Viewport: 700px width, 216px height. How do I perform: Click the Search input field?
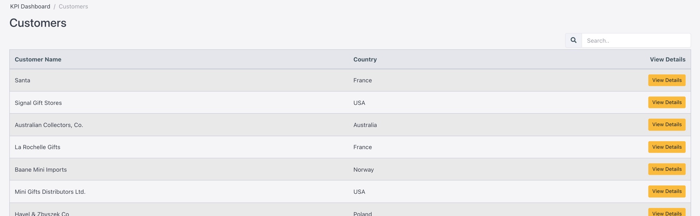tap(635, 41)
